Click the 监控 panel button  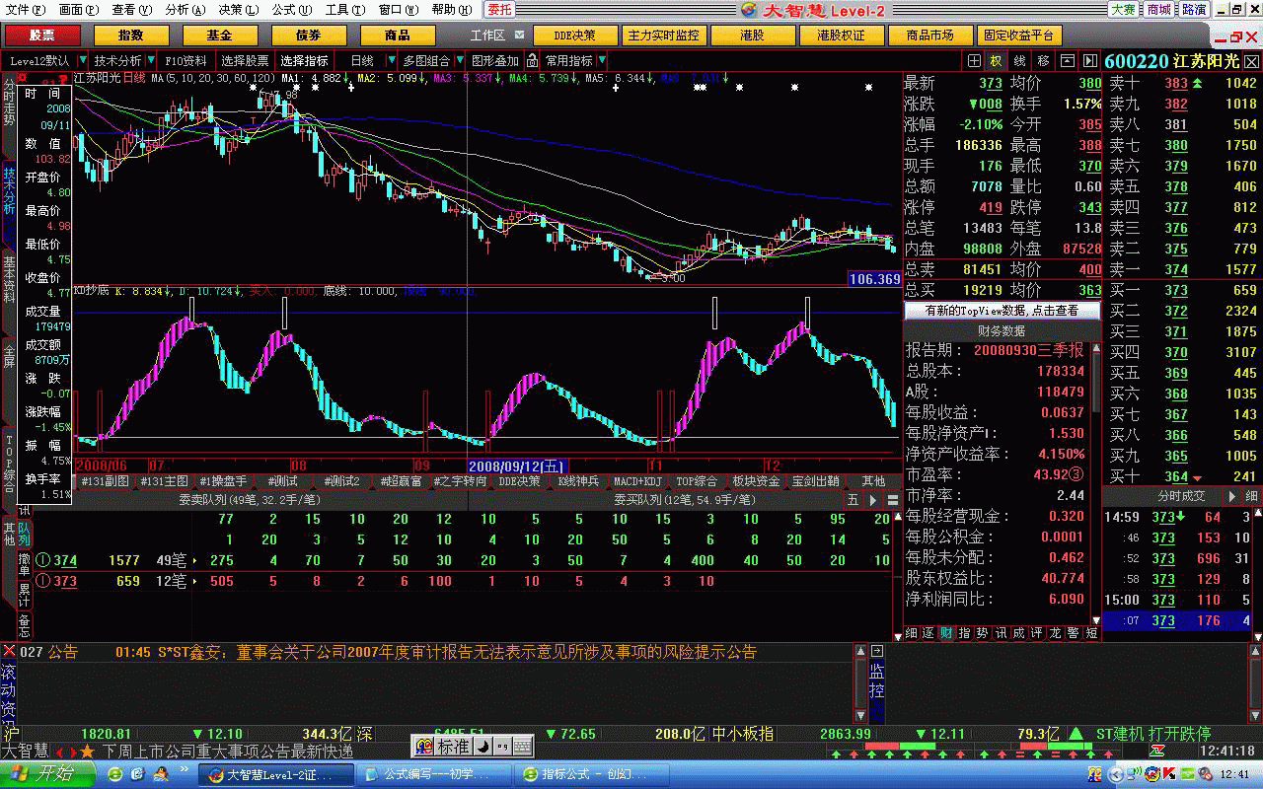(x=876, y=681)
